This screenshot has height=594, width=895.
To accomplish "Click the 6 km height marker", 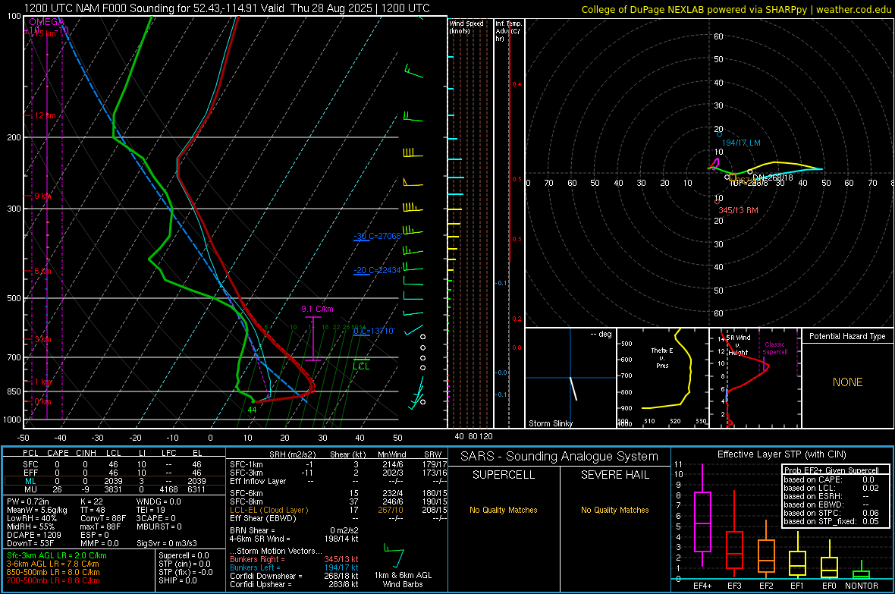I will point(42,272).
